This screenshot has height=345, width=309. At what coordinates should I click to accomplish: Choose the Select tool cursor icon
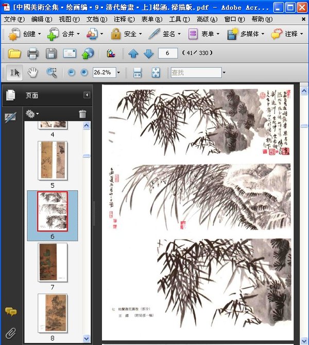click(x=14, y=72)
